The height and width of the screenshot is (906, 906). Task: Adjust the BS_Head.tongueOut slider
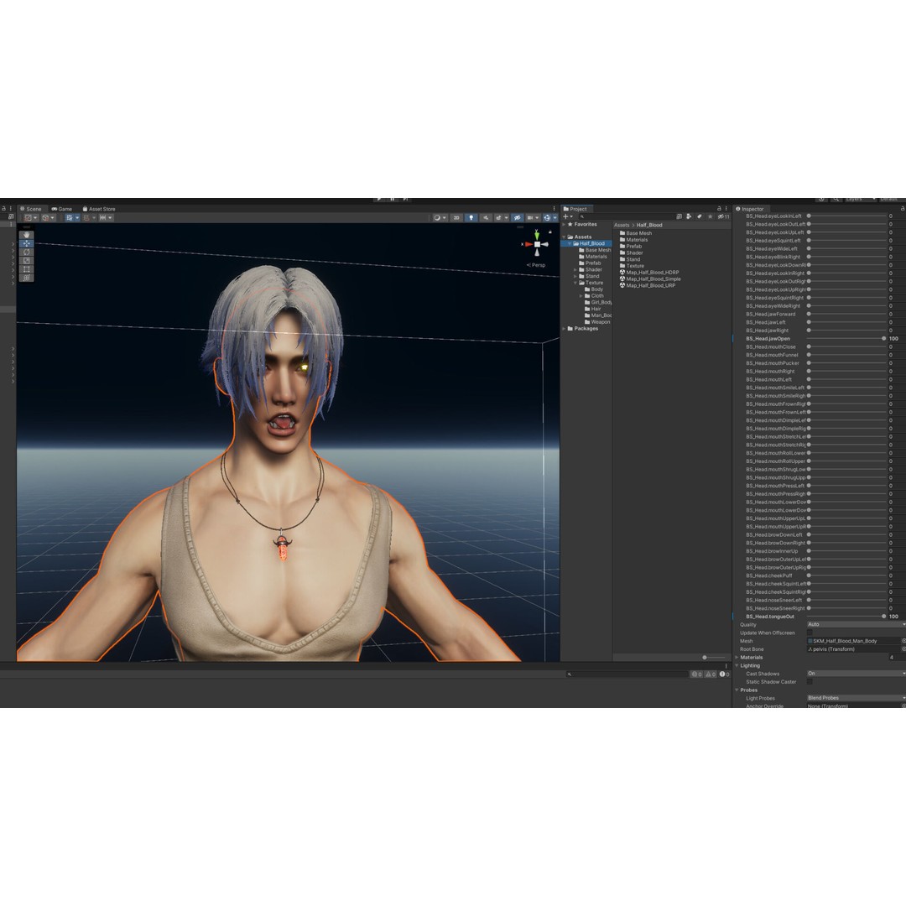(846, 617)
